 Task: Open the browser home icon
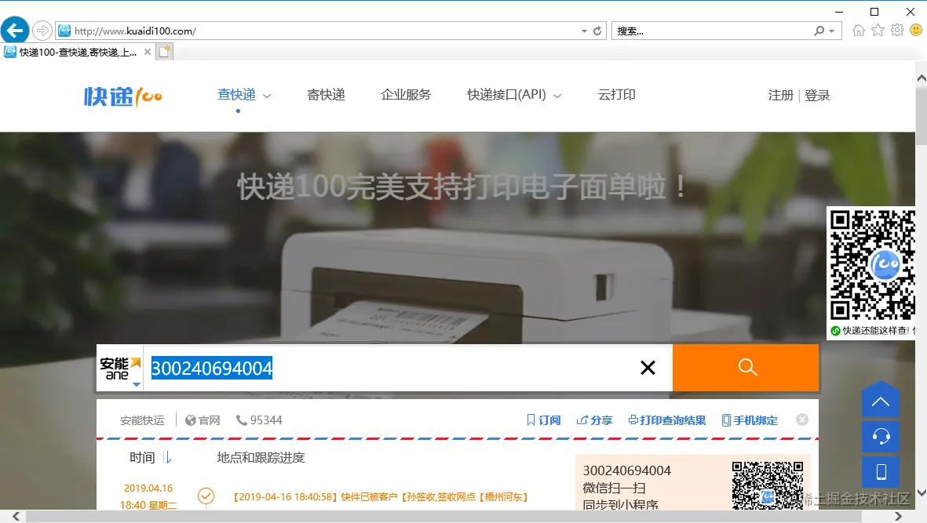[x=859, y=30]
